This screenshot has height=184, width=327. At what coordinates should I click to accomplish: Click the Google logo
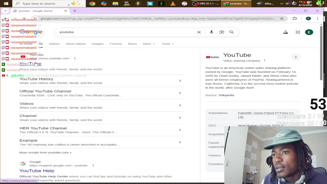pyautogui.click(x=31, y=32)
